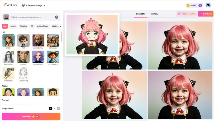
Task: Select the top-right generated image
Action: point(180,45)
